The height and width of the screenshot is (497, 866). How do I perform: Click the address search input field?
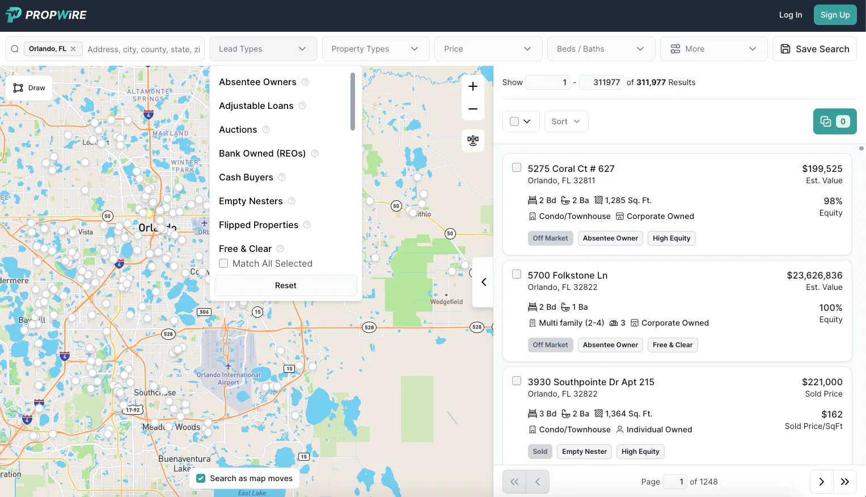[144, 49]
